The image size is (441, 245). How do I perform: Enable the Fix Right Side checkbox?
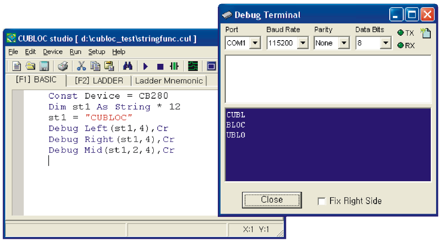tap(321, 201)
